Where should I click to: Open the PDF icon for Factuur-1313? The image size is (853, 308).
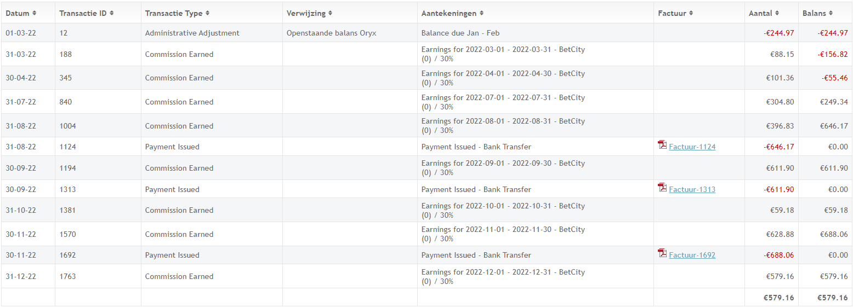click(662, 188)
